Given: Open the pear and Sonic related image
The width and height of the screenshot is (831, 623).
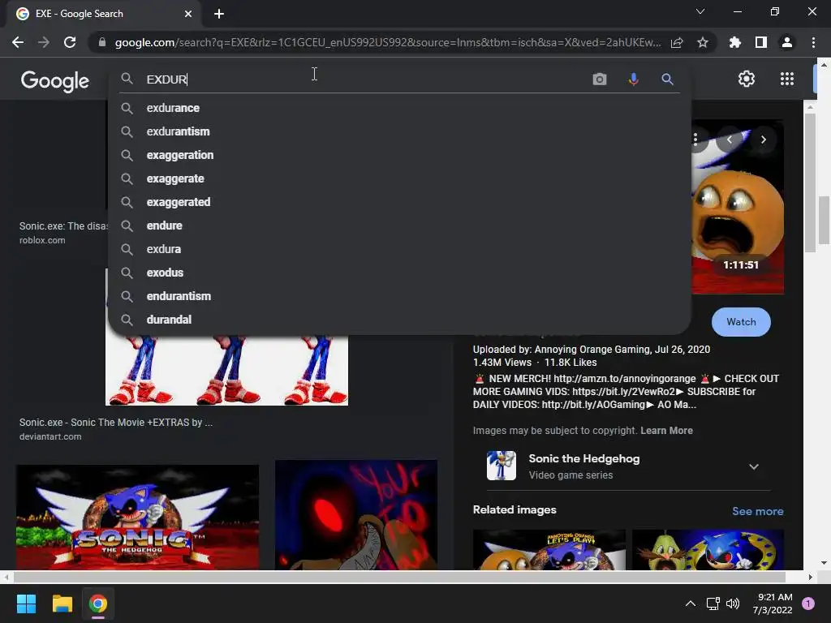Looking at the screenshot, I should click(x=708, y=550).
